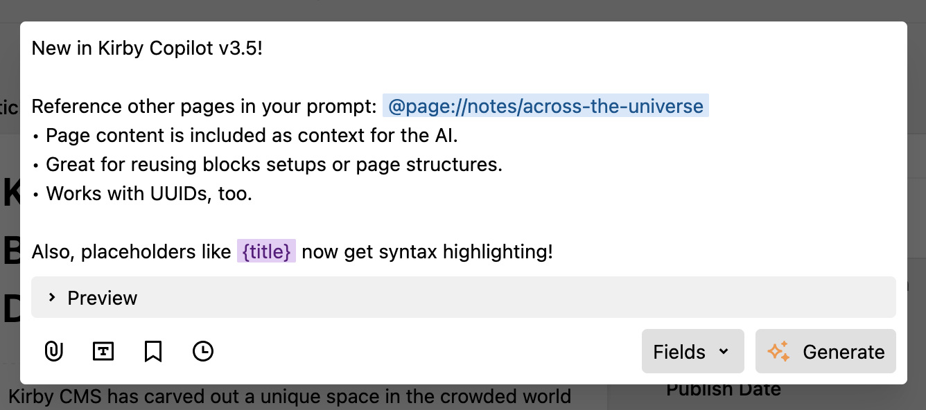Screen dimensions: 926x410
Task: Insert a text placeholder via the T icon
Action: pyautogui.click(x=103, y=351)
